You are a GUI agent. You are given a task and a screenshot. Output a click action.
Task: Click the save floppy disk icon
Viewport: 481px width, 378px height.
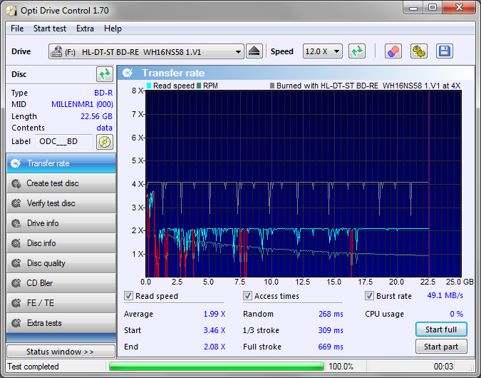(445, 51)
